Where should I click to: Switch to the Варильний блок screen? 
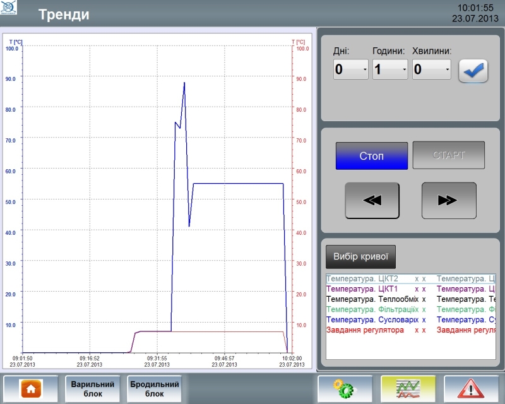point(93,389)
